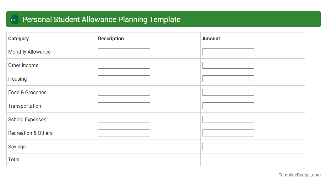This screenshot has height=184, width=327.
Task: Select the Food & Groceries amount field
Action: (x=228, y=92)
